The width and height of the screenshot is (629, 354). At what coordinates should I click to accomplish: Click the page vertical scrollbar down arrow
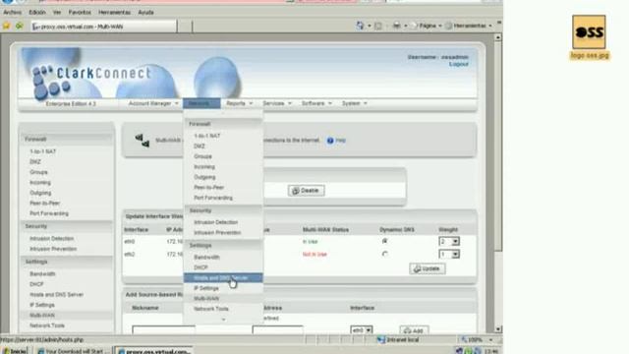tap(498, 329)
